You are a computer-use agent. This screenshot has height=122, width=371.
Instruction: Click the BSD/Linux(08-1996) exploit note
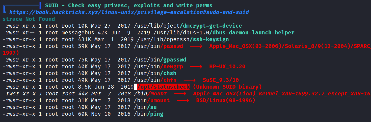click(x=226, y=100)
